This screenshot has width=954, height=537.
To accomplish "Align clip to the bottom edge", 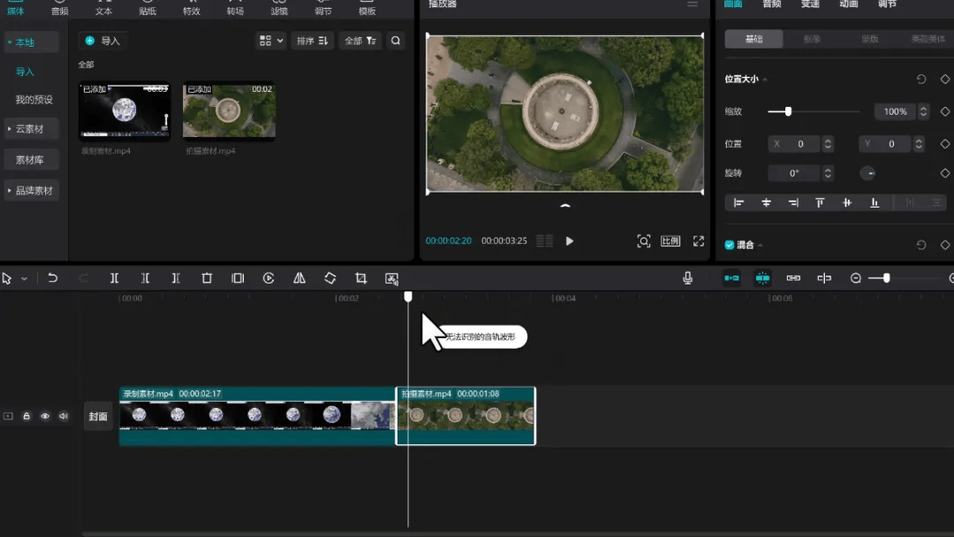I will click(x=874, y=202).
